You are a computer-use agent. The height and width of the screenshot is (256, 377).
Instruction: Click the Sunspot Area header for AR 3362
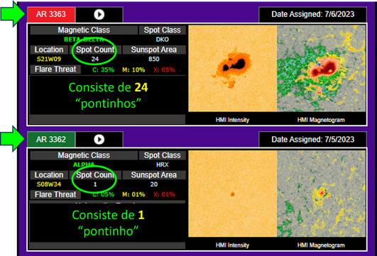154,175
